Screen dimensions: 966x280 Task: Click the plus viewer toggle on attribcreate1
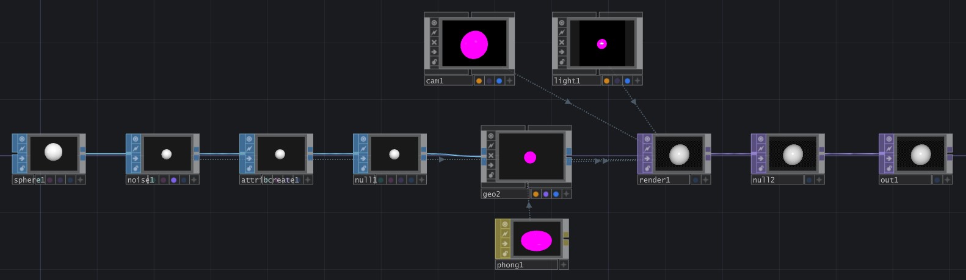[308, 180]
